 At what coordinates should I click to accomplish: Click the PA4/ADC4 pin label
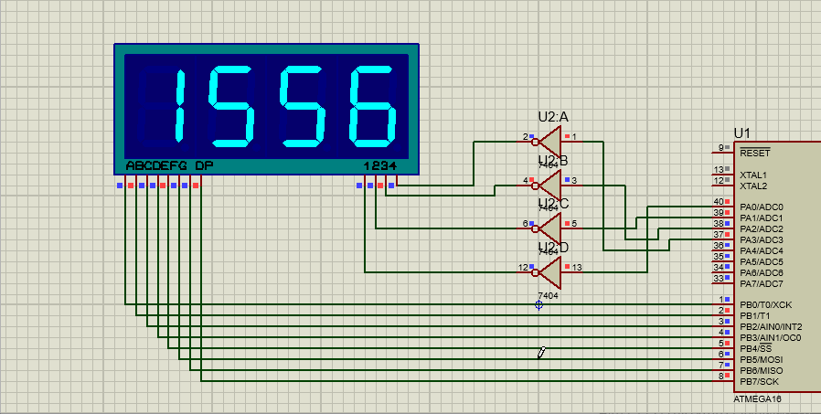(762, 251)
